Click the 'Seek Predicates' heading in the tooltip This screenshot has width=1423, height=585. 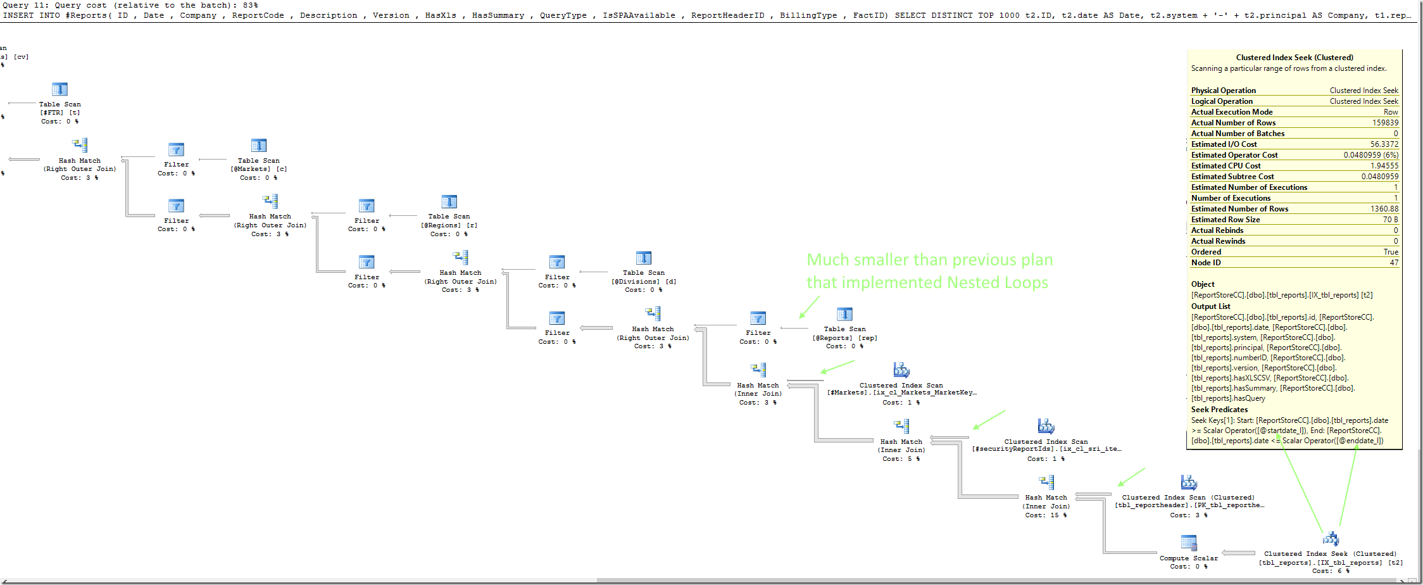coord(1219,410)
